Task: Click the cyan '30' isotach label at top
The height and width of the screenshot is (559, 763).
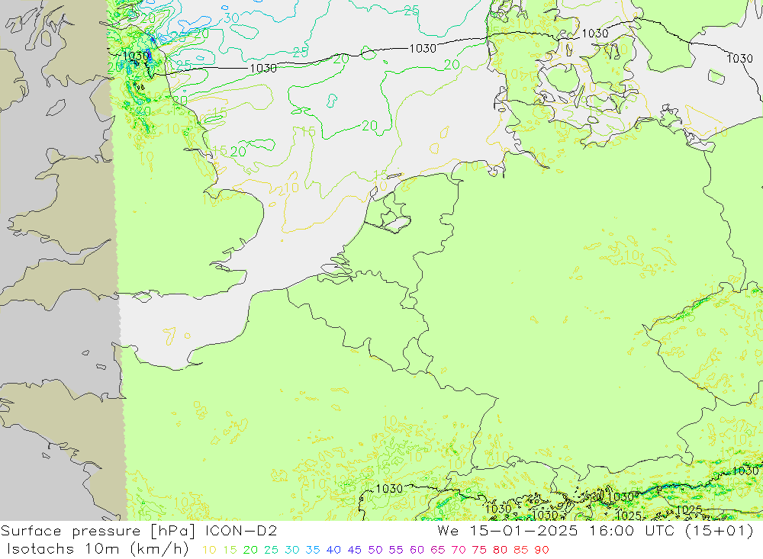Action: point(232,18)
